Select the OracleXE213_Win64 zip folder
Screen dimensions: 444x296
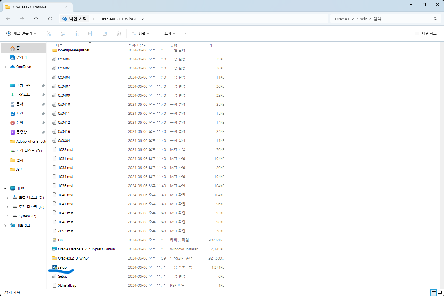pos(139,258)
